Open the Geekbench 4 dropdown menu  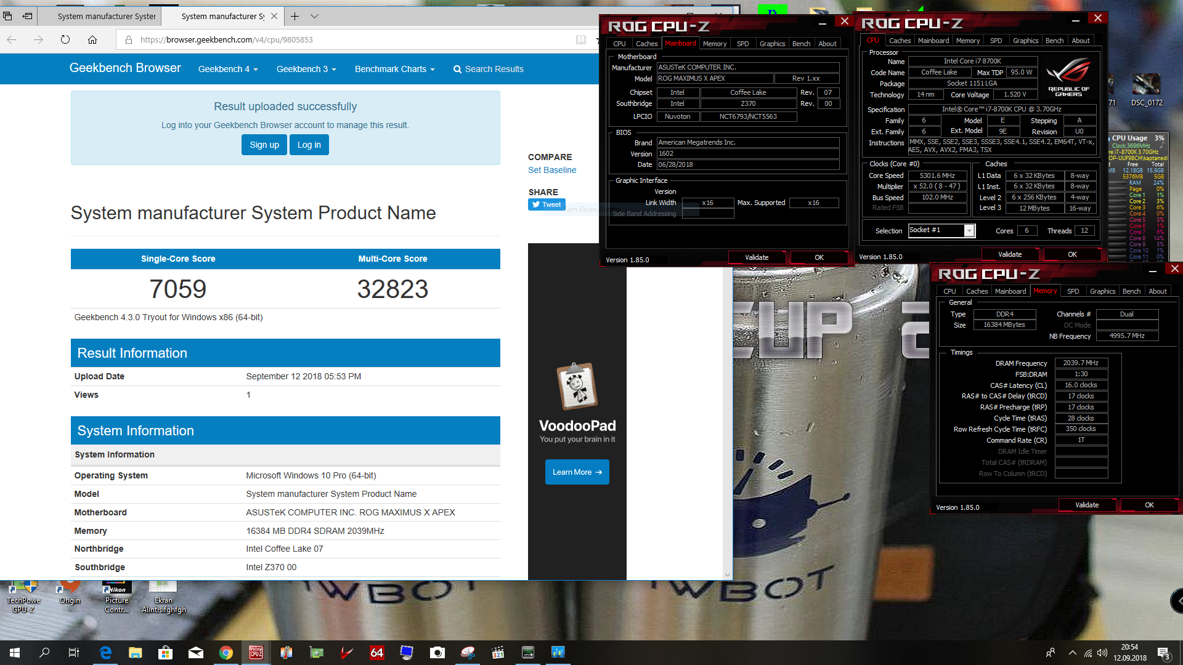click(x=228, y=69)
